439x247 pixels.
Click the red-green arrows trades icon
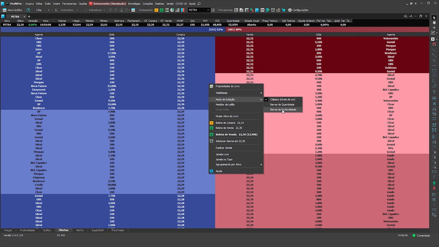coord(252,10)
